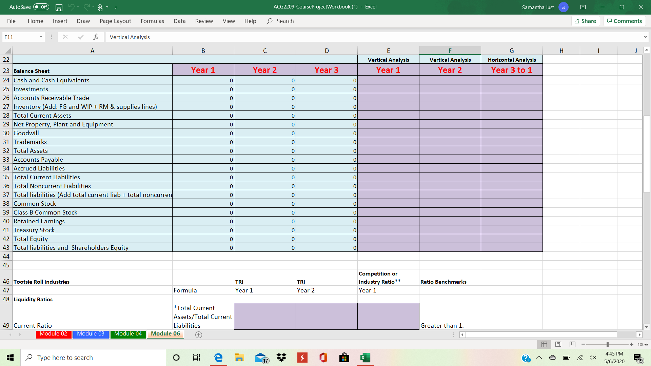Click the Select All corner triangle
Image resolution: width=651 pixels, height=366 pixels.
[7, 51]
